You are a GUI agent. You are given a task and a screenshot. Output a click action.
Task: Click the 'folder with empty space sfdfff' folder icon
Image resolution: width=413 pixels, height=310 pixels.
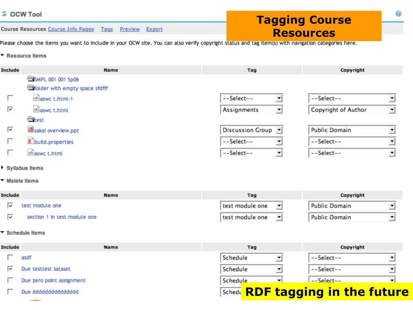coord(31,88)
